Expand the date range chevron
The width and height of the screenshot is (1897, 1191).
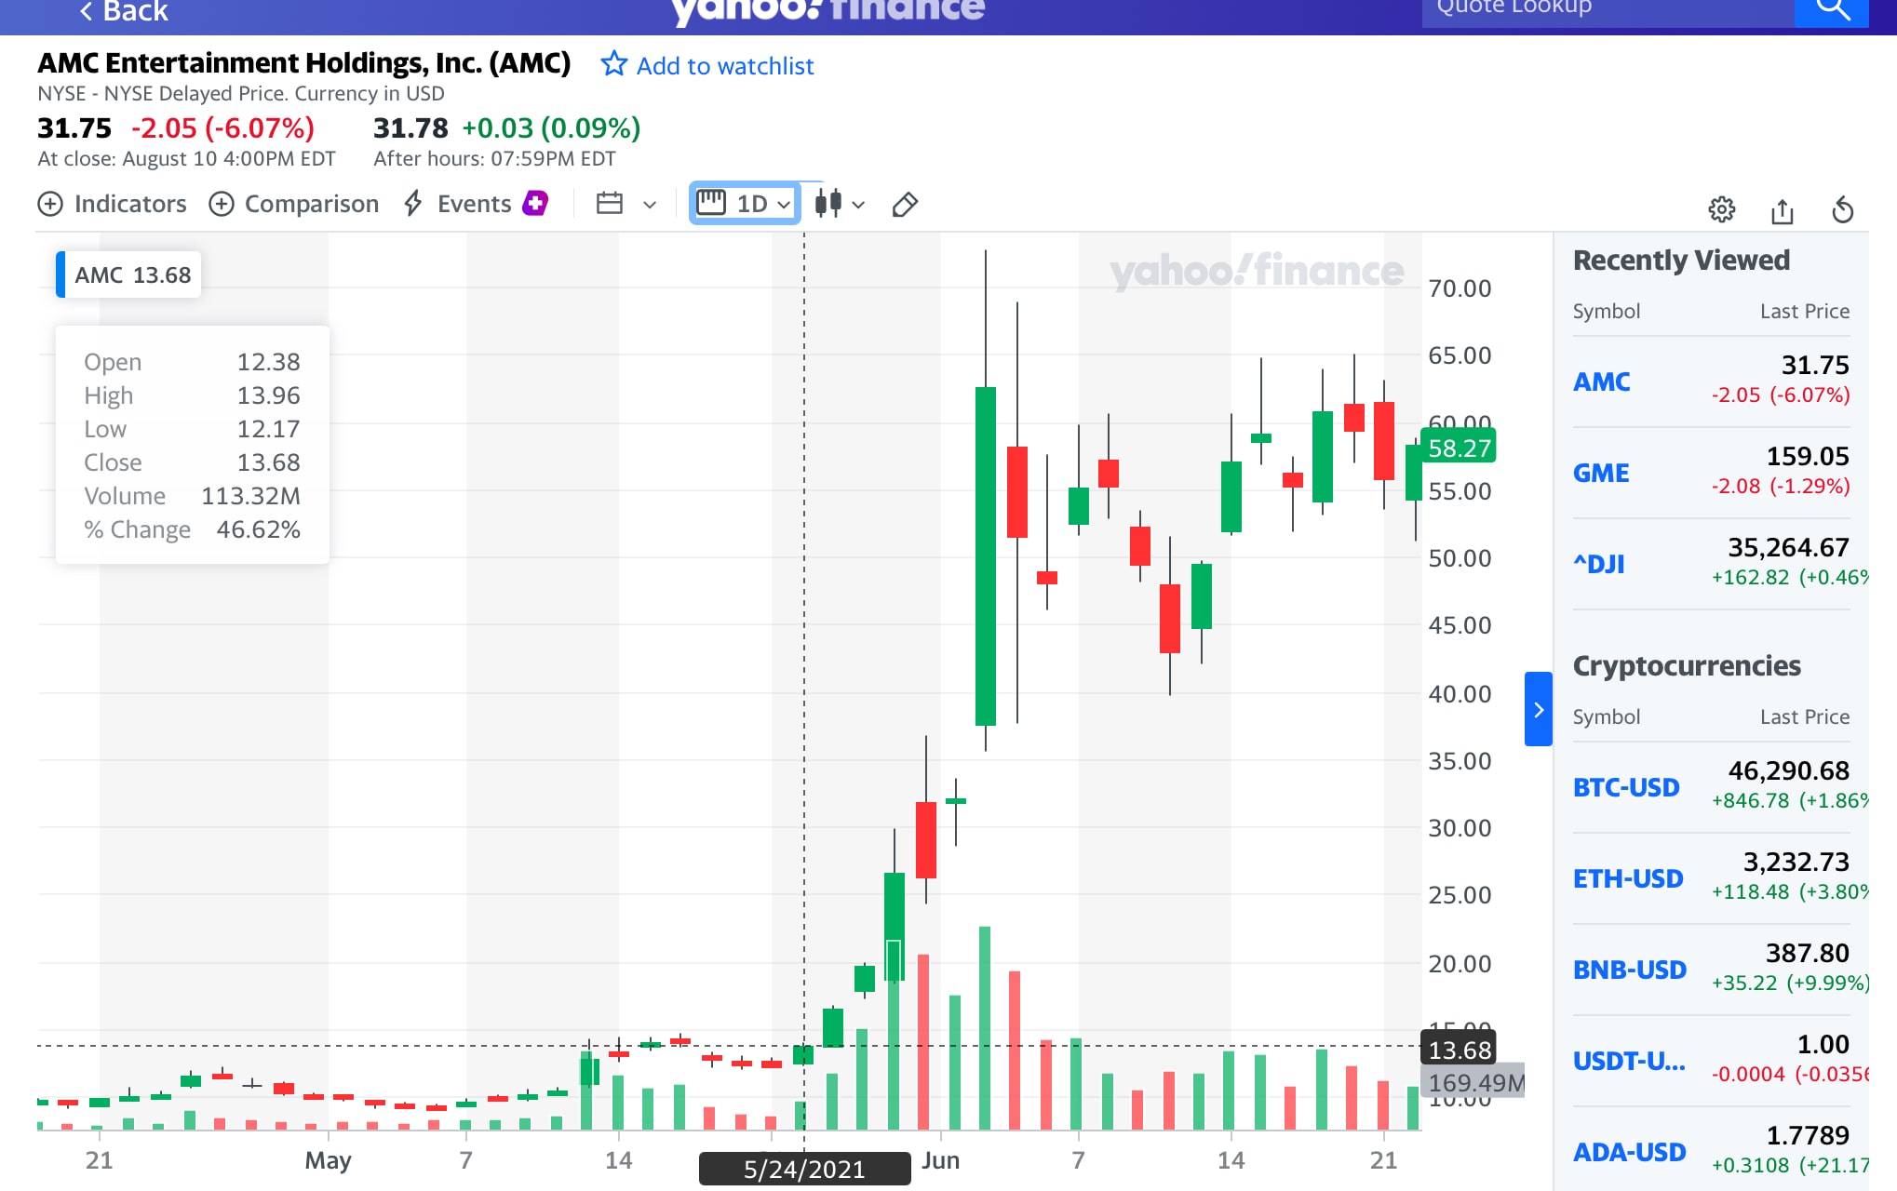pos(650,205)
